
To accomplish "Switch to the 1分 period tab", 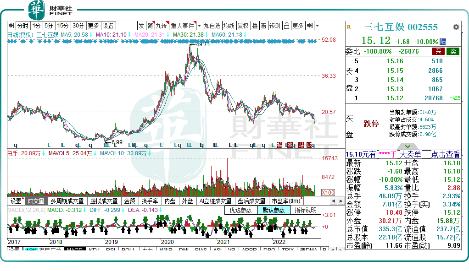I will click(37, 26).
